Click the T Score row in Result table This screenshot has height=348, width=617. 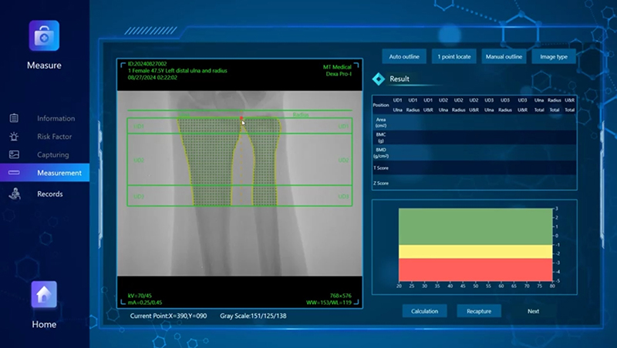coord(474,167)
